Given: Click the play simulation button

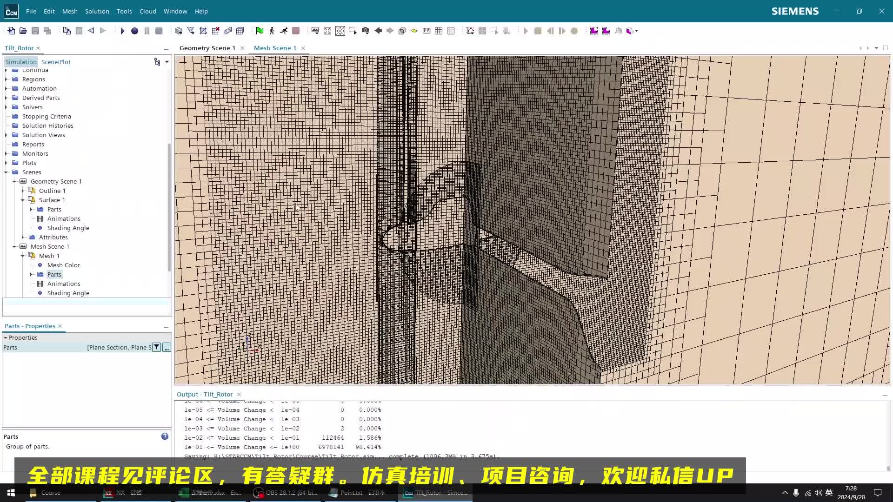Looking at the screenshot, I should tap(122, 31).
